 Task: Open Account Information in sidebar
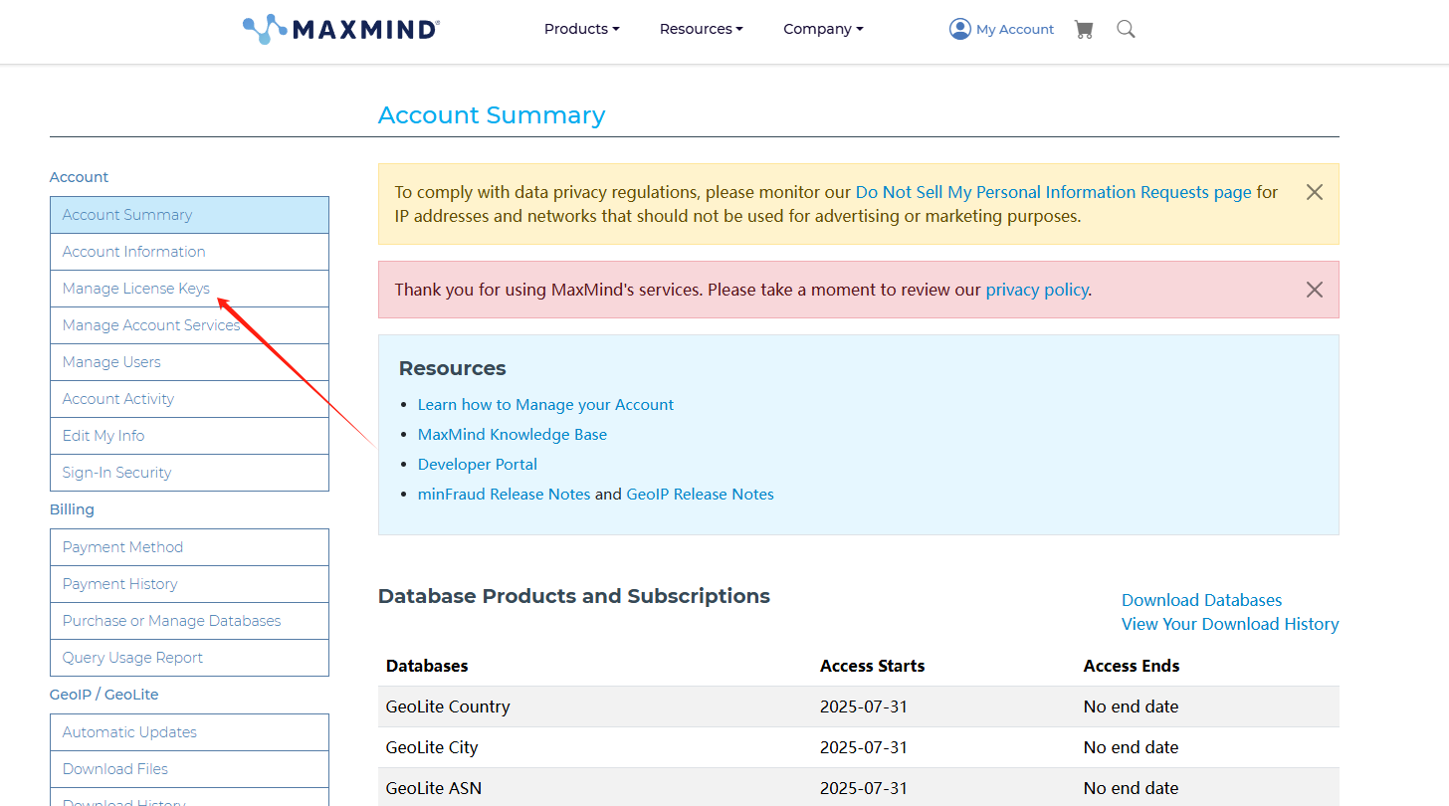coord(189,252)
